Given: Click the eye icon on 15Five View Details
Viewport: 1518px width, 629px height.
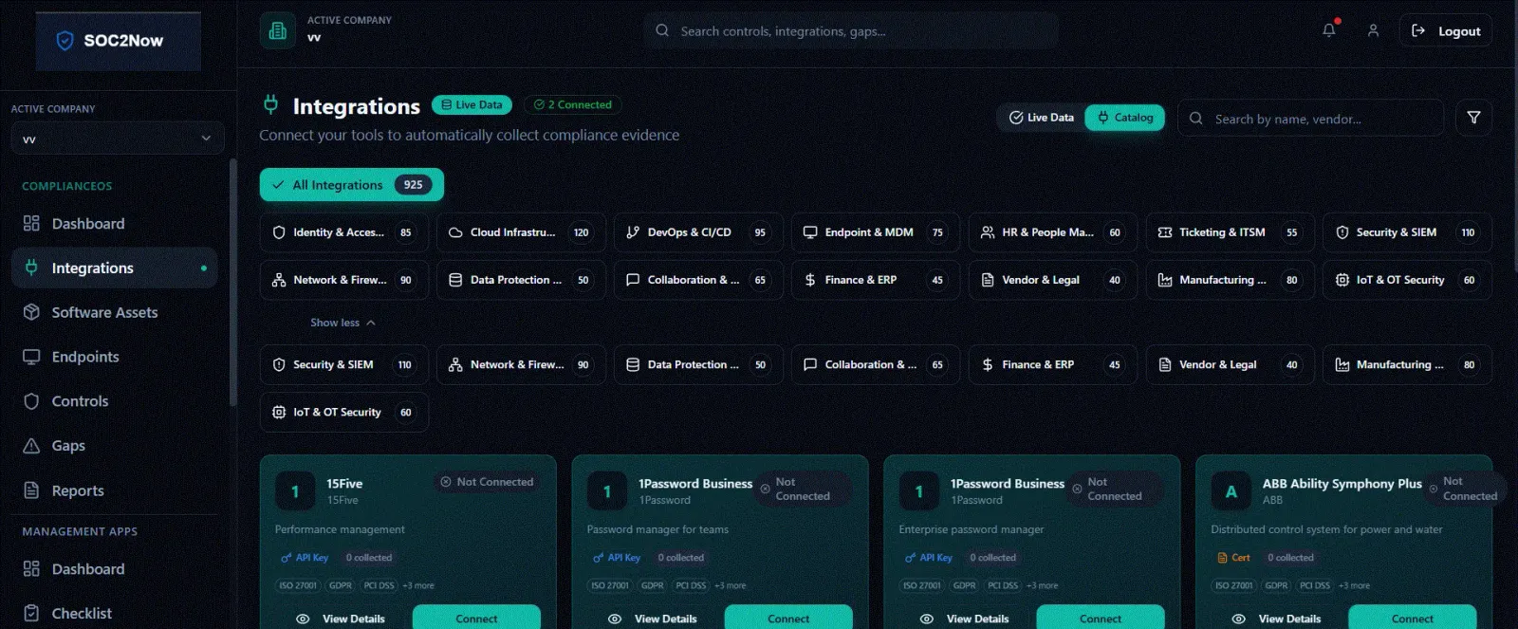Looking at the screenshot, I should click(303, 619).
